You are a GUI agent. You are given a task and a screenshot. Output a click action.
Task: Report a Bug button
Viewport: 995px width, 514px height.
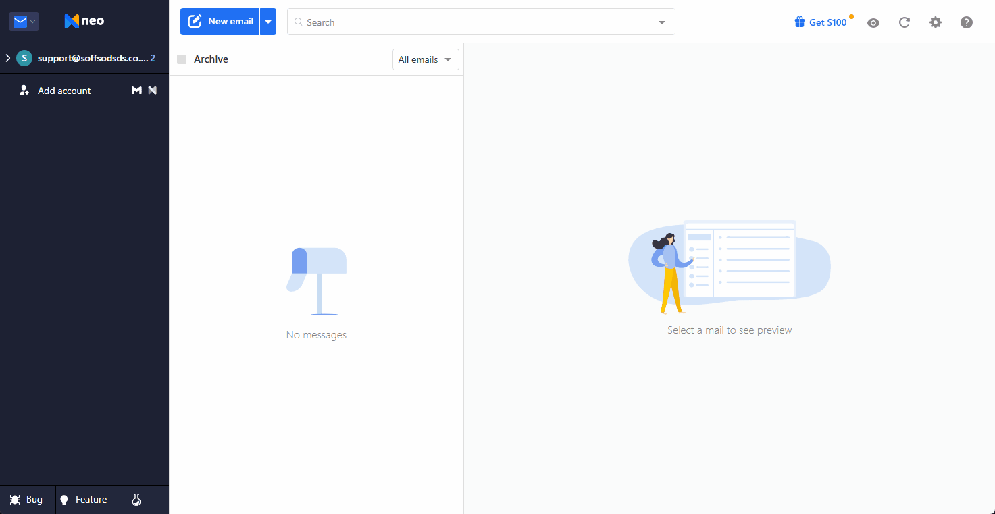27,500
